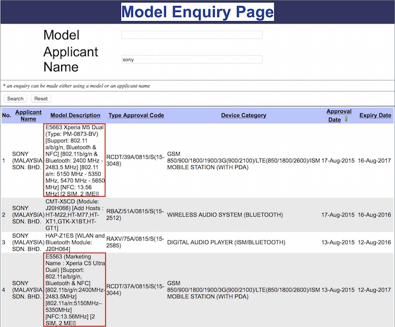
Task: Click Sony (Malaysia) applicant name in row 2
Action: click(x=28, y=215)
